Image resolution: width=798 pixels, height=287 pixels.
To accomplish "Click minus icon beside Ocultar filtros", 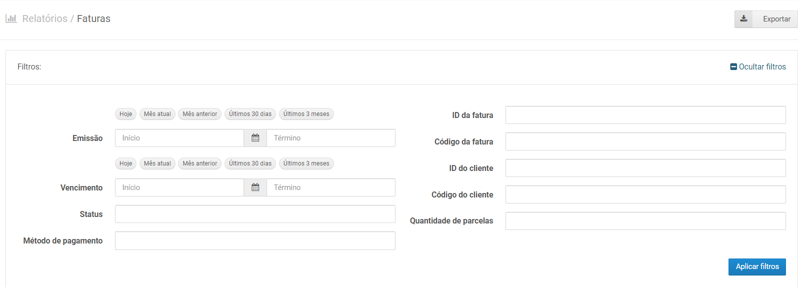I will 733,66.
